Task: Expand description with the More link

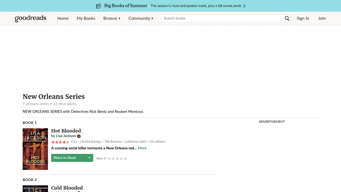Action: (x=142, y=148)
